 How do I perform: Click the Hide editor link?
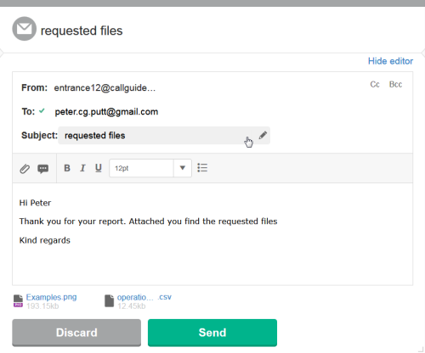tap(390, 61)
